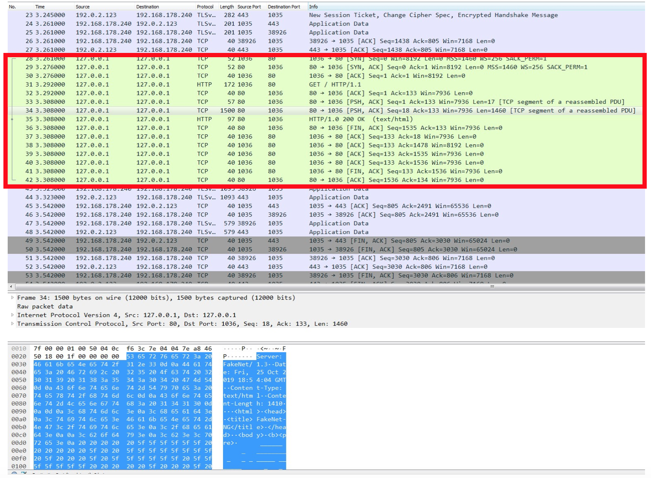The image size is (651, 478).
Task: Sort packets by the No. column header
Action: pos(13,7)
